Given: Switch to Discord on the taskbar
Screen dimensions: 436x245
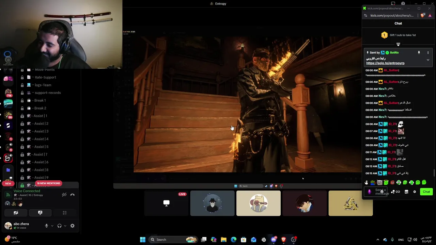Looking at the screenshot, I should (x=274, y=240).
